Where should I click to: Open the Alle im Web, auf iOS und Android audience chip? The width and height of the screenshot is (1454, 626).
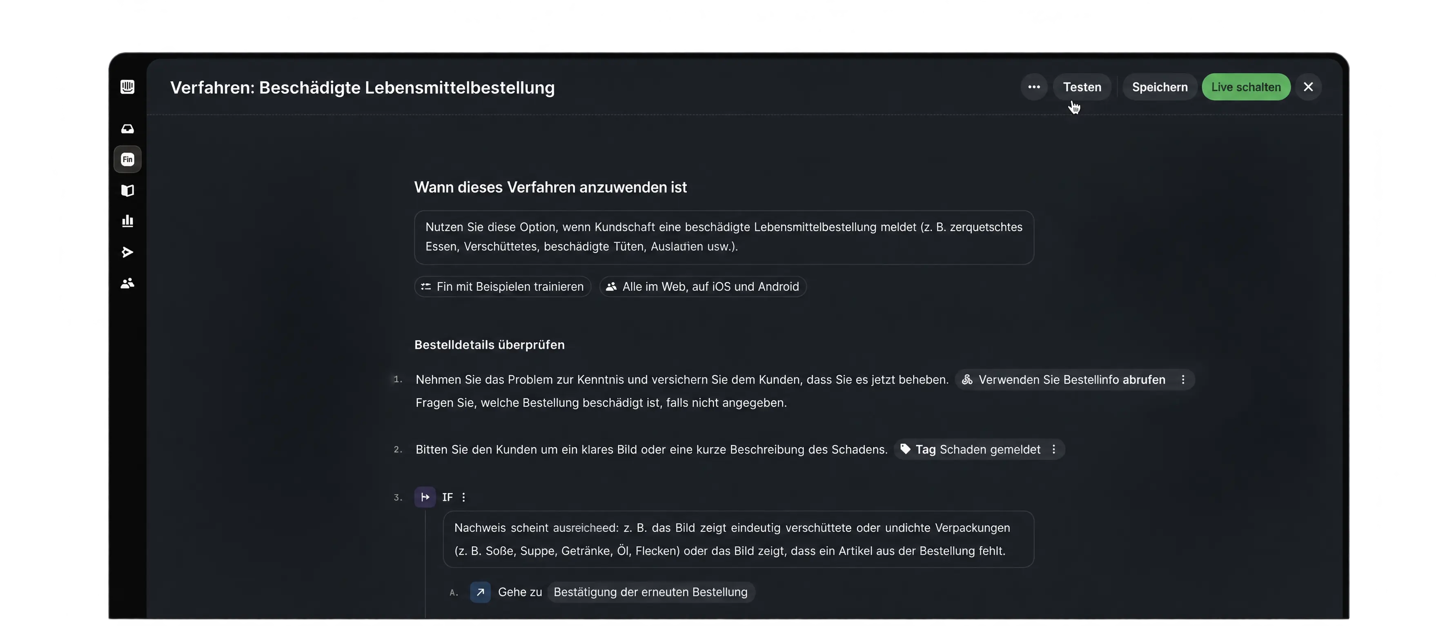point(703,286)
